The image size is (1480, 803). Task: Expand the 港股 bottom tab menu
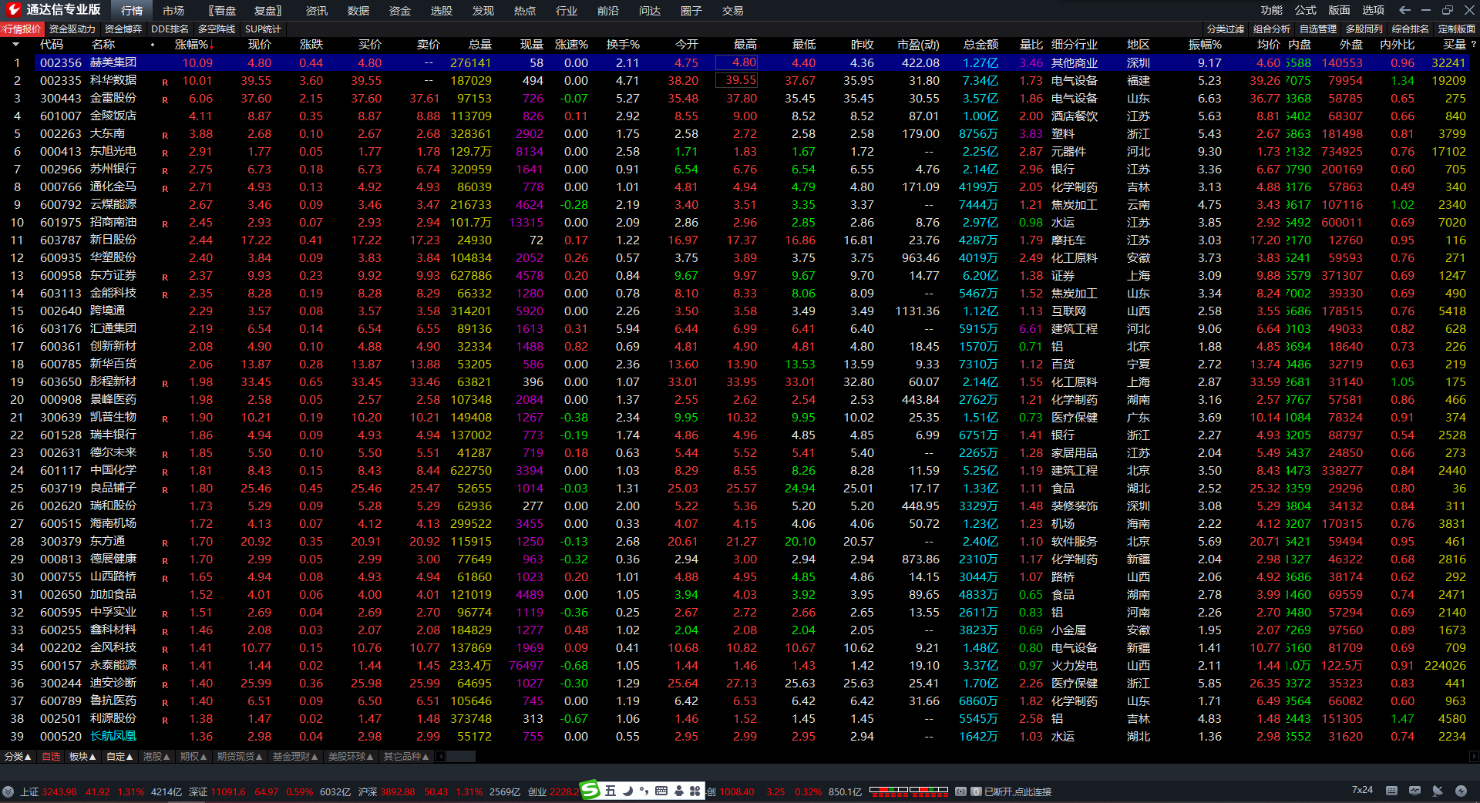[156, 757]
